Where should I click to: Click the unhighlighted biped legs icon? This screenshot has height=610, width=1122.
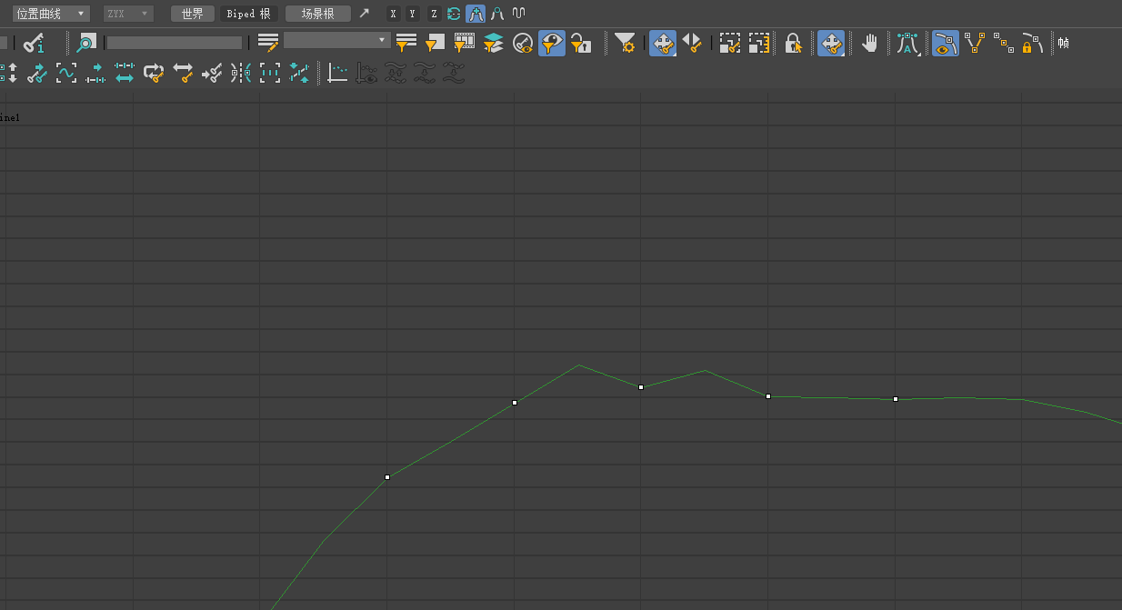pyautogui.click(x=497, y=14)
